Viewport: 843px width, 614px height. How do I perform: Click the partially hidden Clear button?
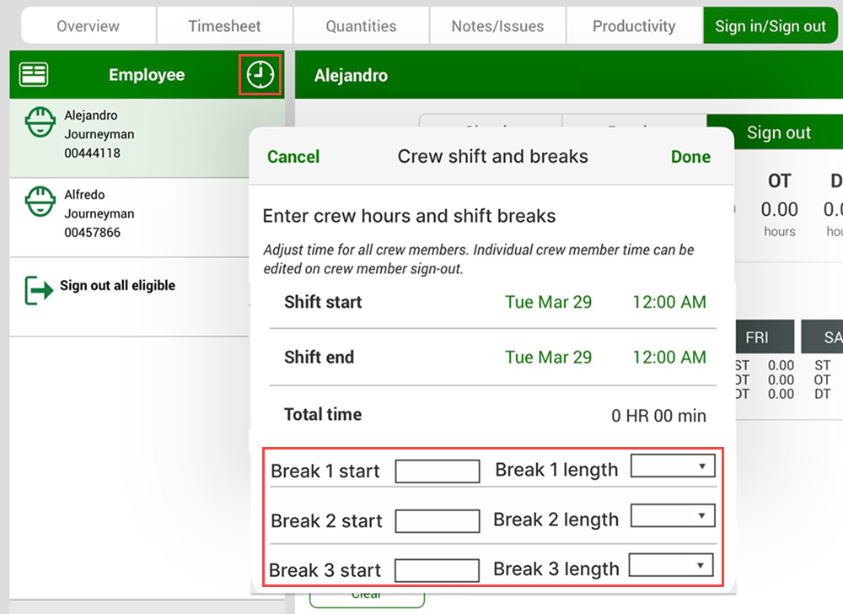[x=367, y=598]
